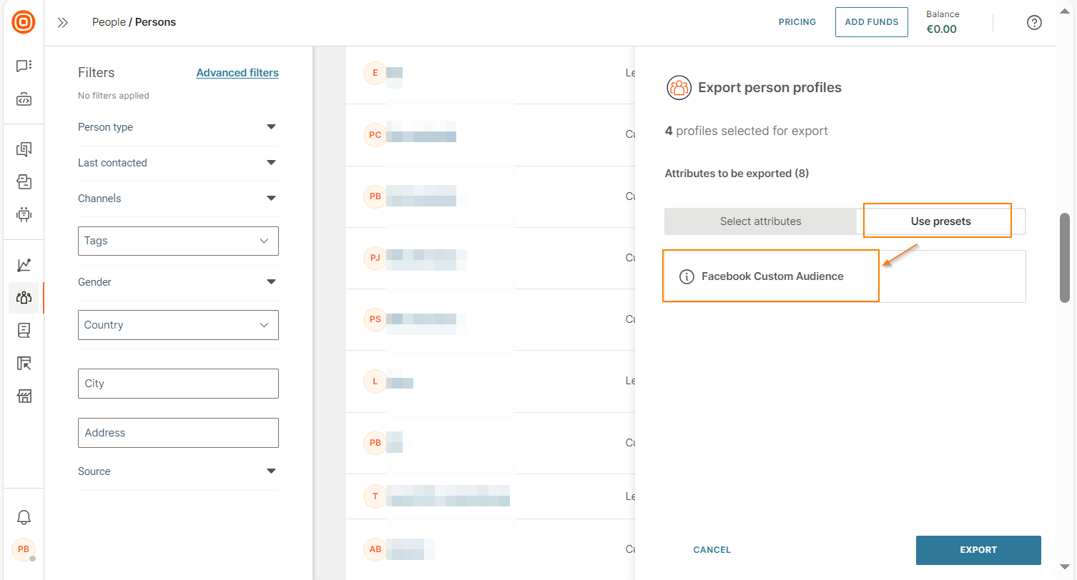Switch to Use presets tab
The height and width of the screenshot is (580, 1077).
point(940,221)
